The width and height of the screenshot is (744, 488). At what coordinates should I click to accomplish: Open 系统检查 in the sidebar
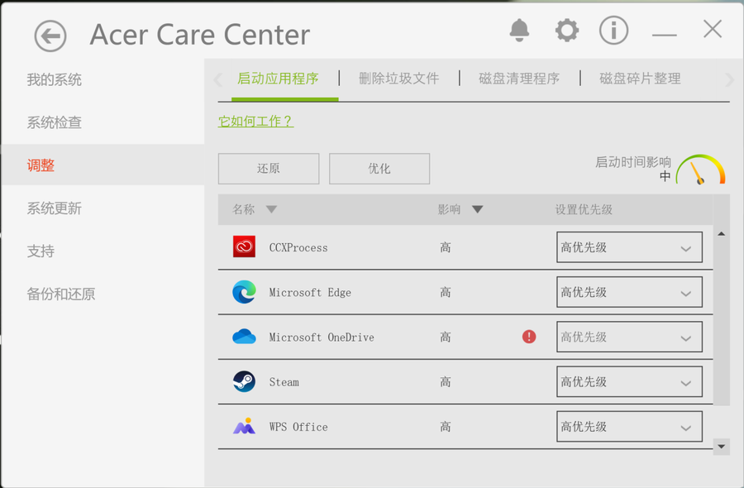coord(54,122)
